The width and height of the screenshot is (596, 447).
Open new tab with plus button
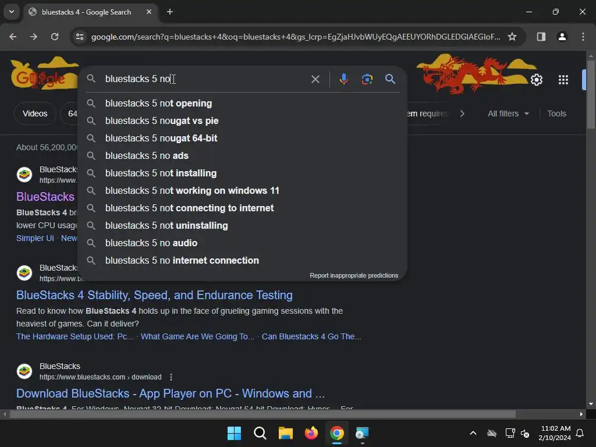(x=170, y=12)
